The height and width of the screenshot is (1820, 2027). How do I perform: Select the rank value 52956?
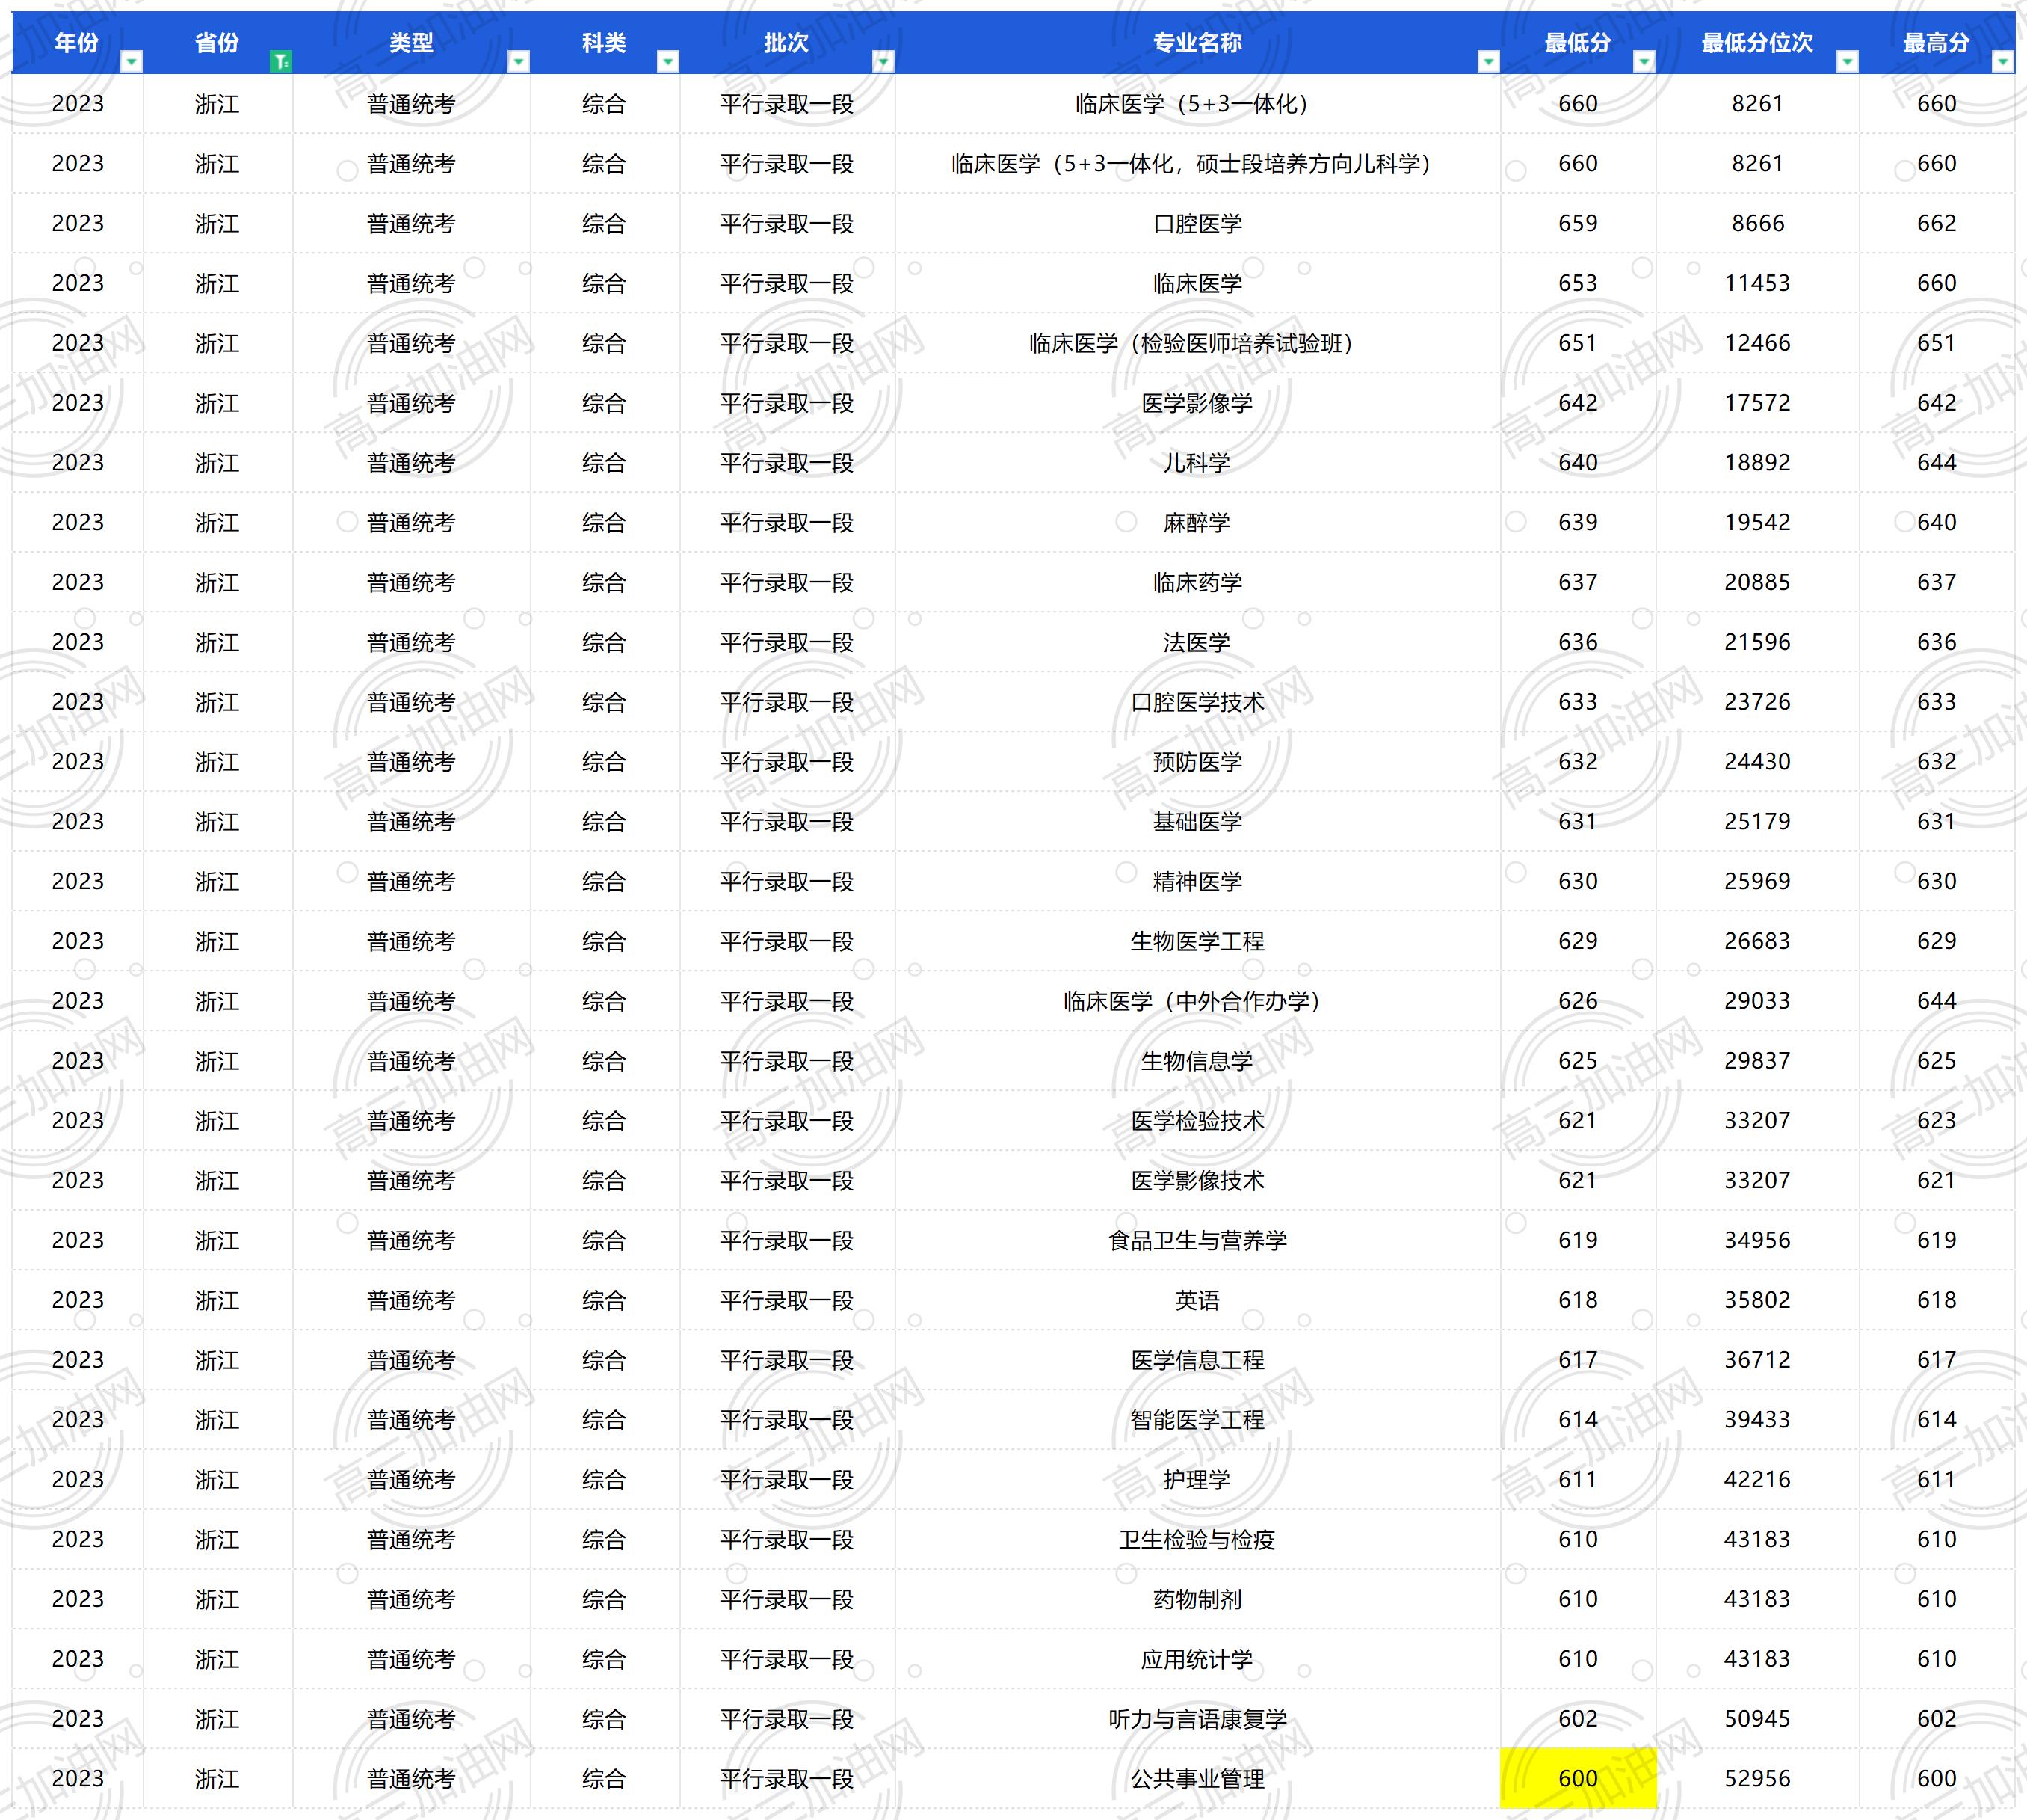1757,1779
